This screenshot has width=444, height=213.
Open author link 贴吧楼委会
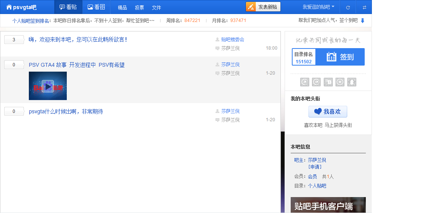233,39
